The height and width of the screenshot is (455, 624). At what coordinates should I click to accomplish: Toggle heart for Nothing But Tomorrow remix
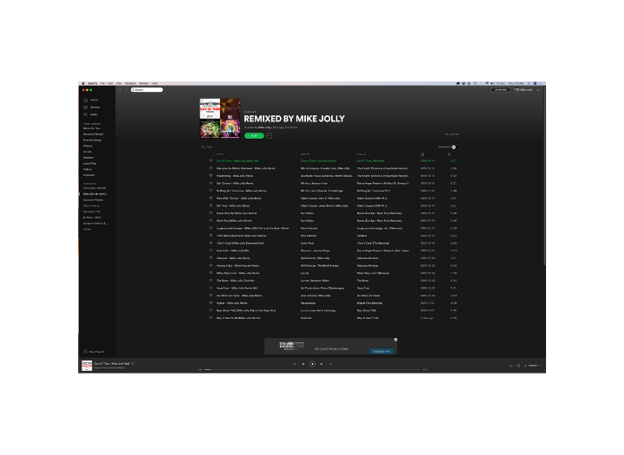pos(211,191)
